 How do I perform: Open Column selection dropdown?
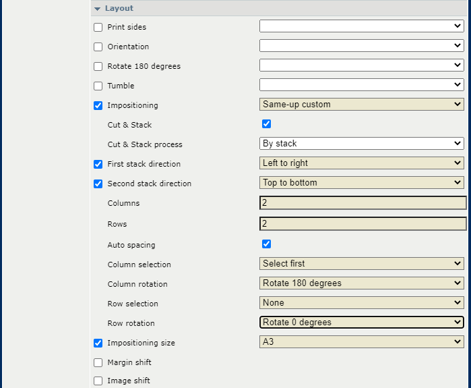[361, 264]
